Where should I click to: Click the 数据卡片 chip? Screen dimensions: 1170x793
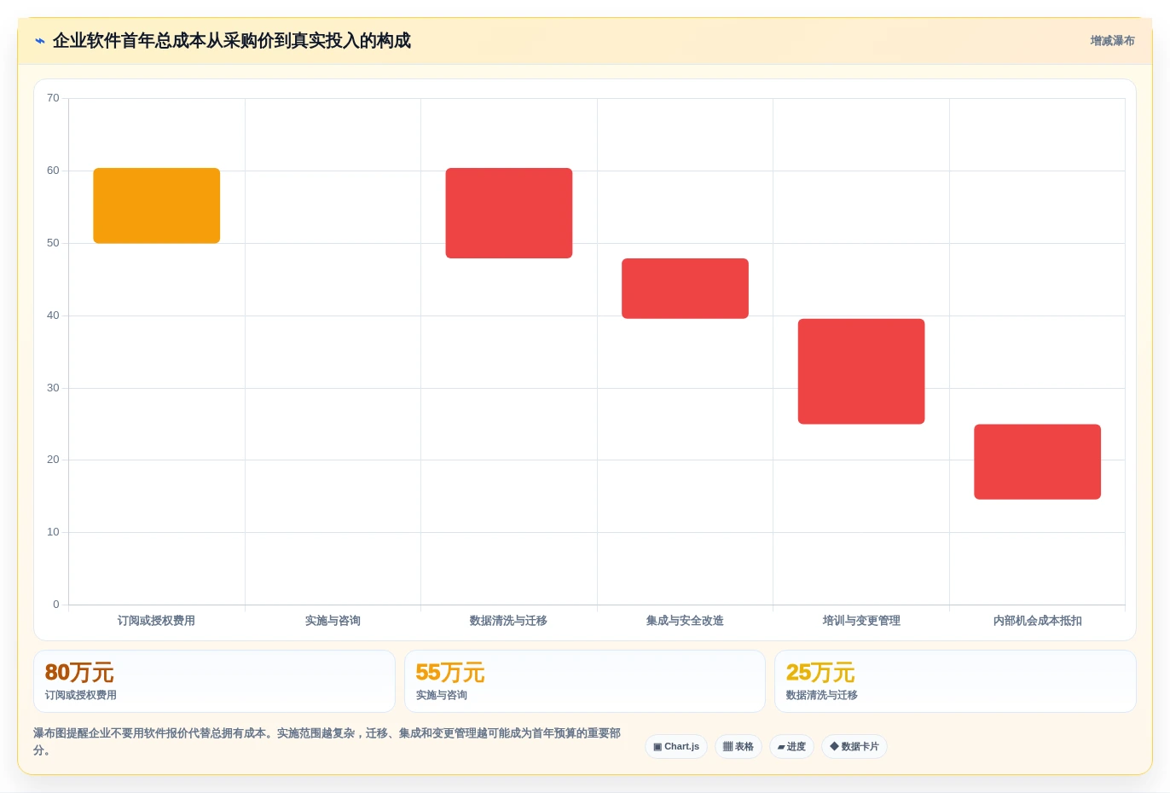[x=854, y=747]
